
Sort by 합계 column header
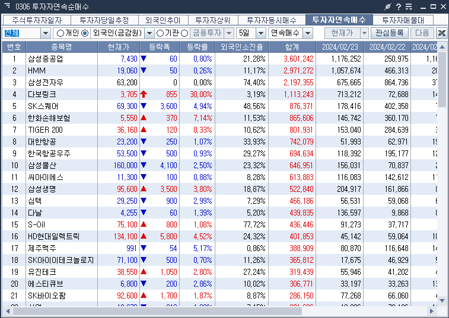click(x=292, y=47)
